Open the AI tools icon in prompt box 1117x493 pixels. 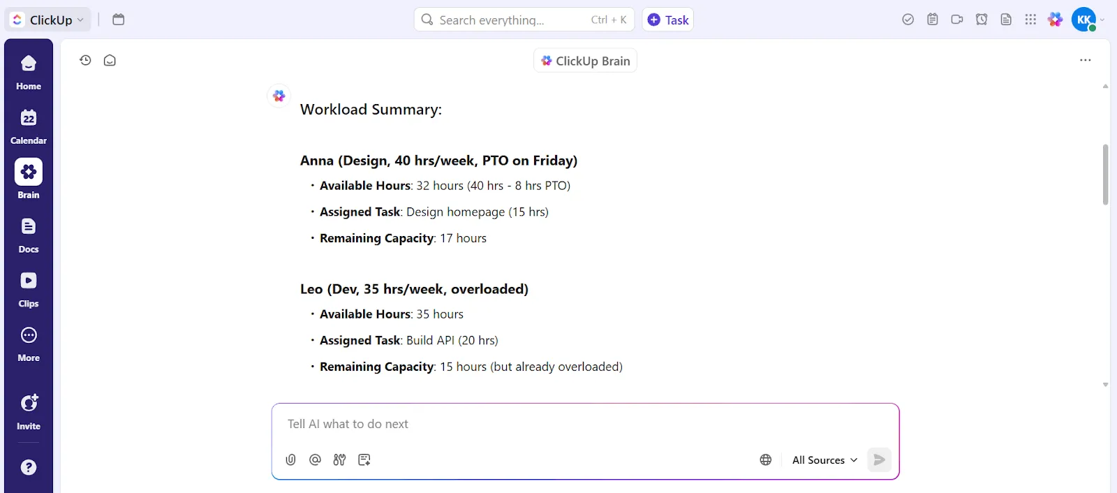[x=339, y=459]
